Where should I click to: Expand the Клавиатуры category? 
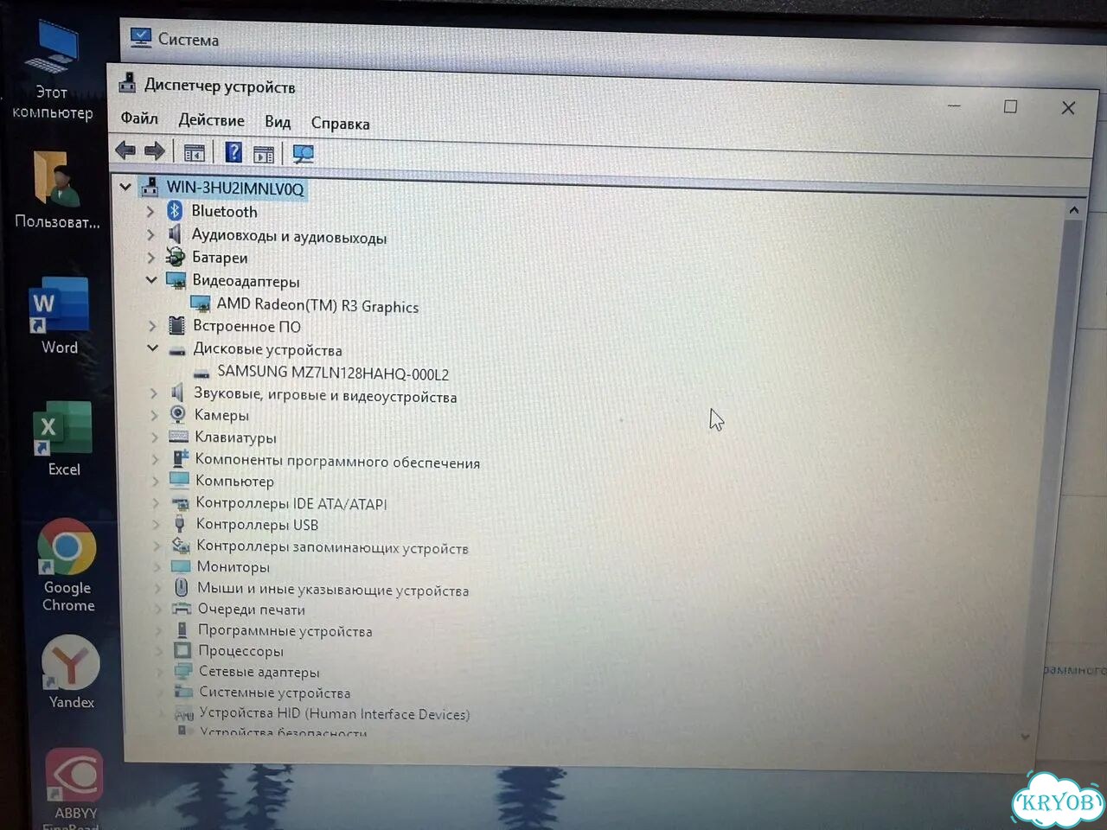click(x=155, y=437)
